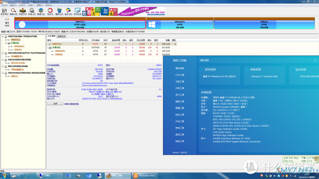Select 可移动磁盘(I:) in the disk tree
The width and height of the screenshot is (319, 179).
pyautogui.click(x=17, y=70)
